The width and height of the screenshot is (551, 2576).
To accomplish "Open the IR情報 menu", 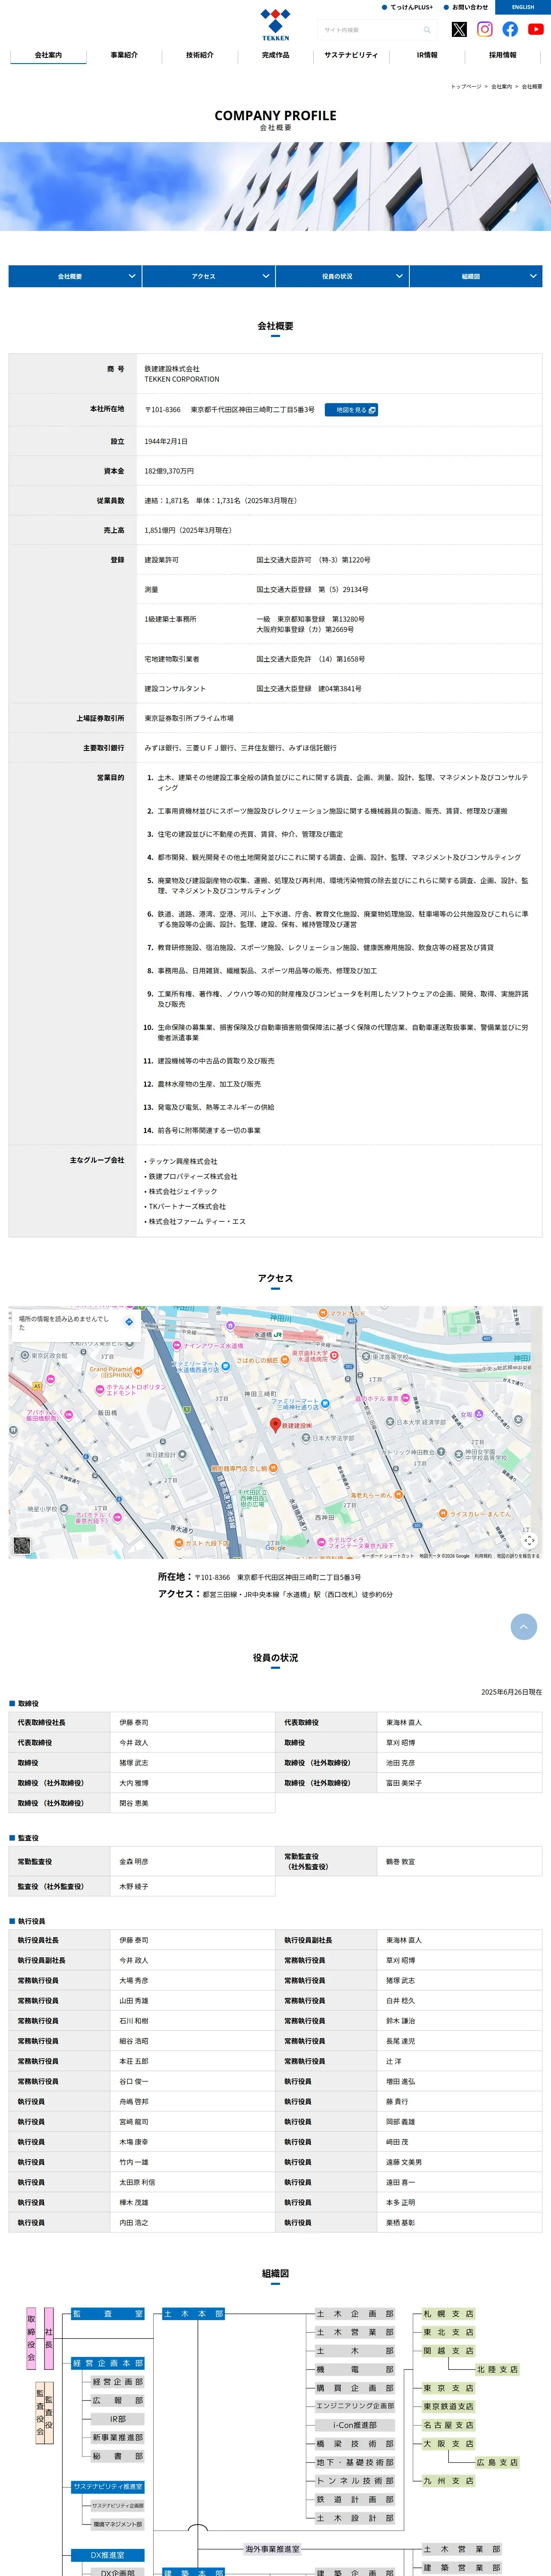I will (x=427, y=55).
